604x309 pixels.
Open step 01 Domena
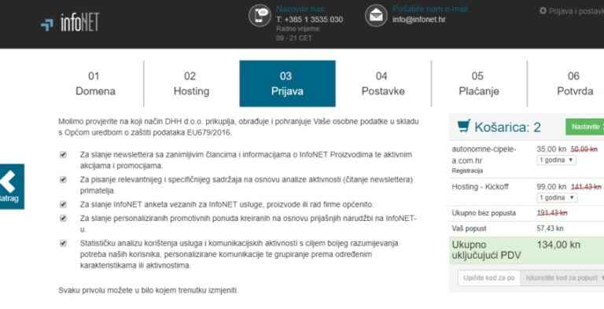coord(95,83)
